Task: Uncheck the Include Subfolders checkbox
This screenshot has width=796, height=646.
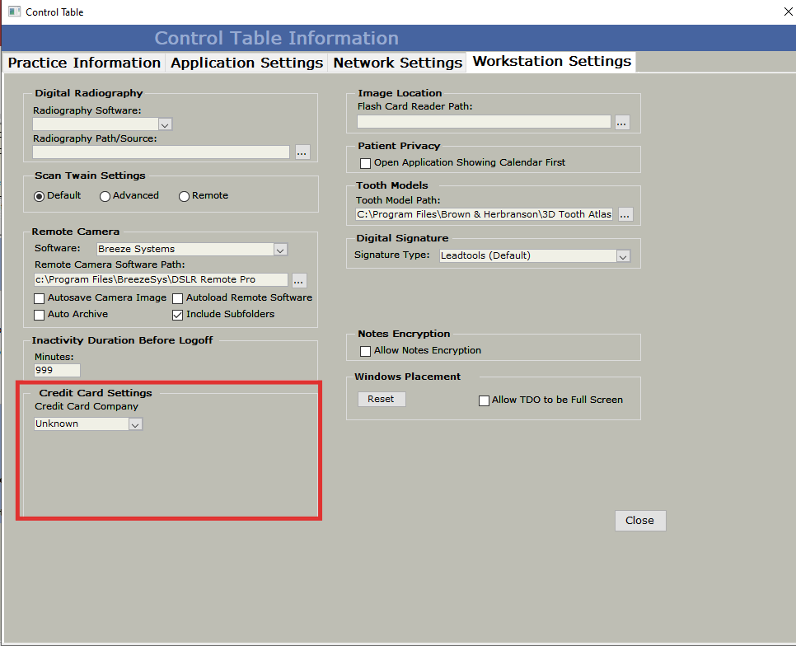Action: (x=178, y=315)
